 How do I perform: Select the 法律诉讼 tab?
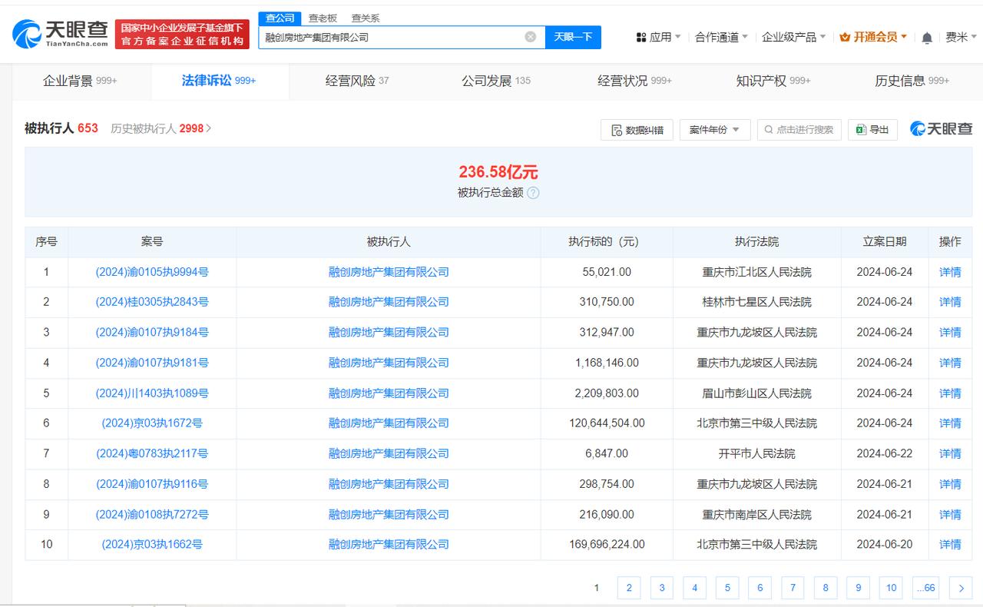(x=219, y=81)
